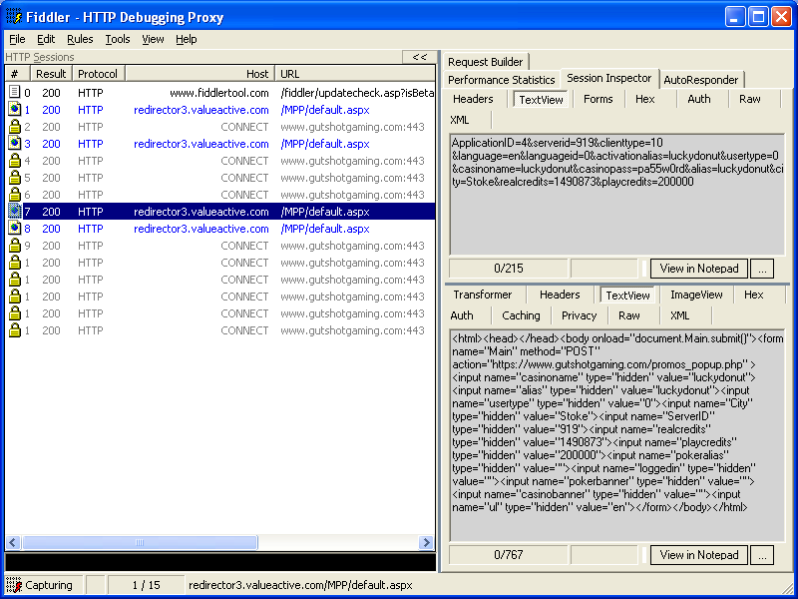Image resolution: width=798 pixels, height=599 pixels.
Task: Click the web page icon of session 1
Action: 15,110
